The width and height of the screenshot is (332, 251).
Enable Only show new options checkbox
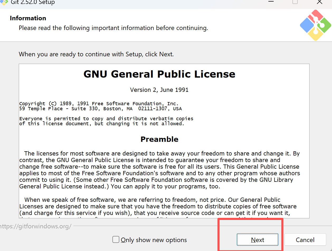pyautogui.click(x=116, y=239)
